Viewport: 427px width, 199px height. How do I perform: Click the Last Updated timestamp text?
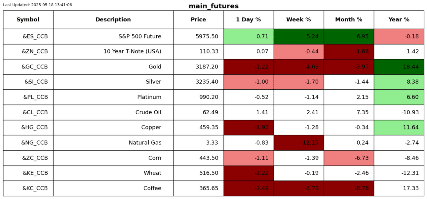coord(37,5)
